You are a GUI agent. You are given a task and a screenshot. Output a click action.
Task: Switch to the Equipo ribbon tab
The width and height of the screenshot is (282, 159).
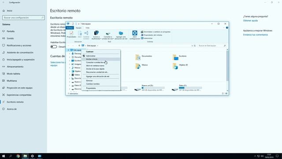[x=78, y=28]
